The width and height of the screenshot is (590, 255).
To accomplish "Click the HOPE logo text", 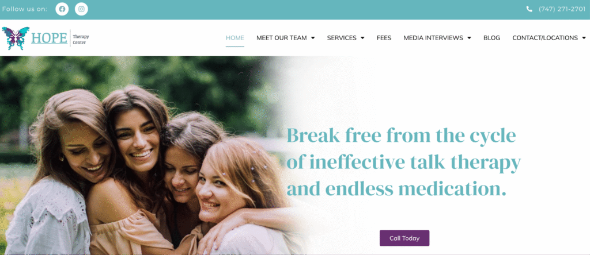I will [50, 38].
